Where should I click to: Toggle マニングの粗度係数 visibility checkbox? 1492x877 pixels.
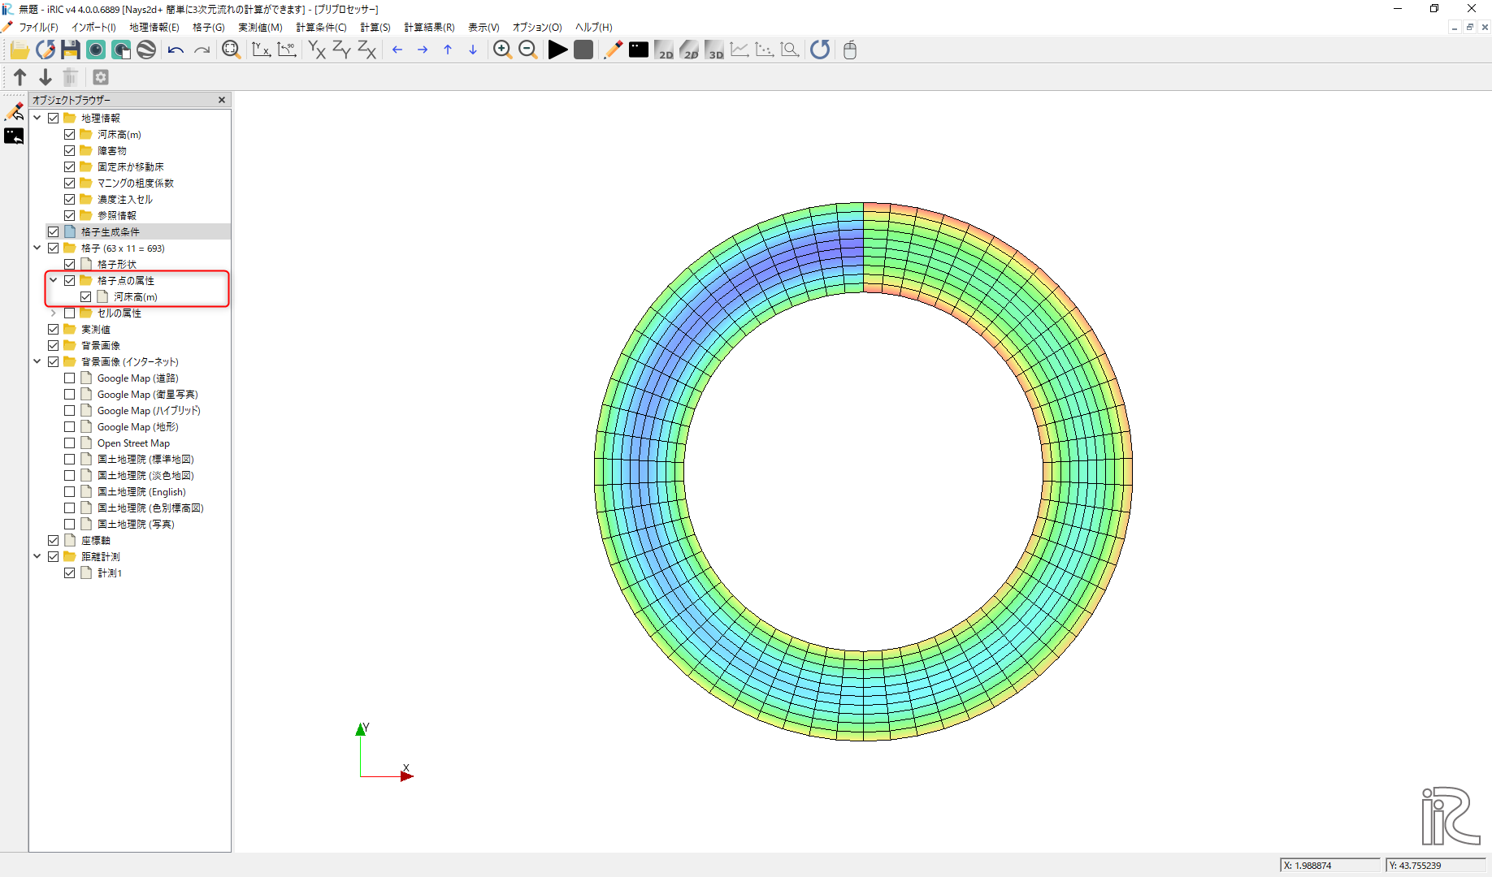[x=69, y=184]
